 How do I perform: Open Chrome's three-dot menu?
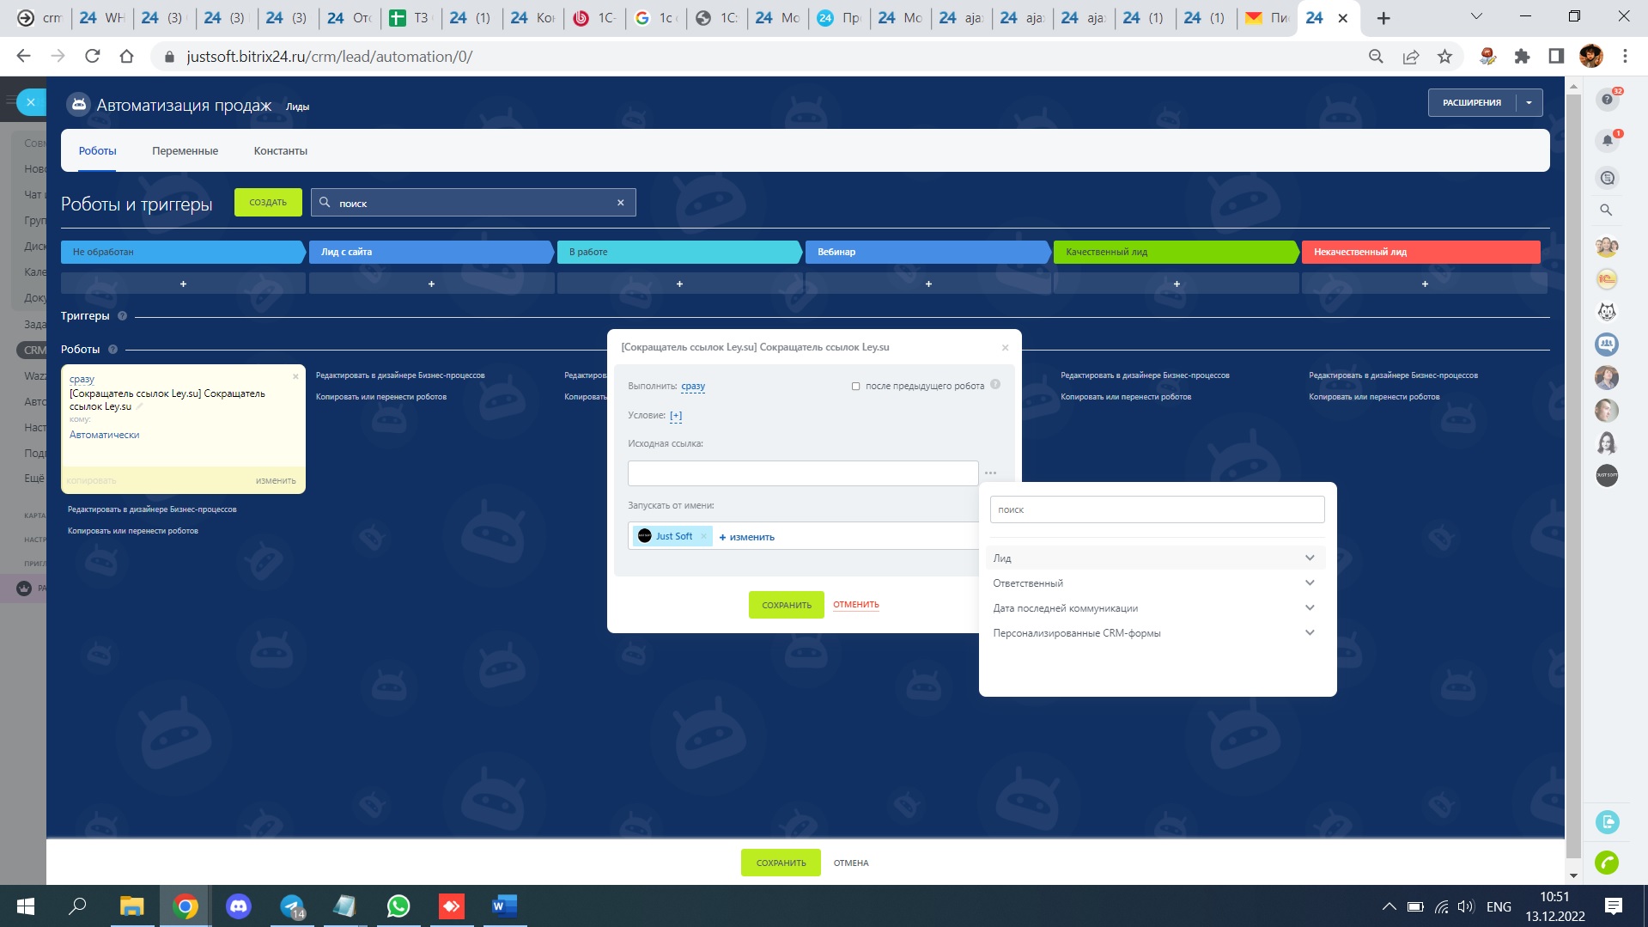click(x=1625, y=57)
